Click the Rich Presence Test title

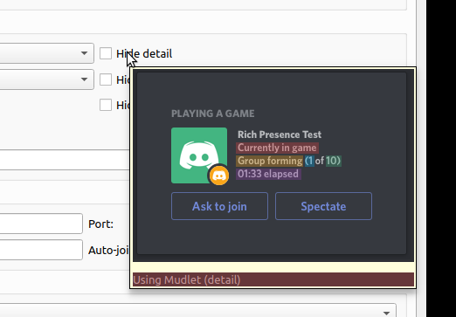click(280, 134)
